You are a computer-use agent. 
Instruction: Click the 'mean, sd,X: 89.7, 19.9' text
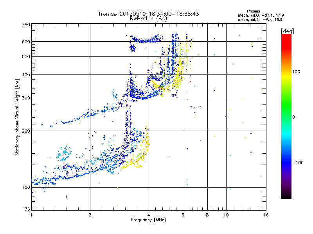[x=260, y=19]
